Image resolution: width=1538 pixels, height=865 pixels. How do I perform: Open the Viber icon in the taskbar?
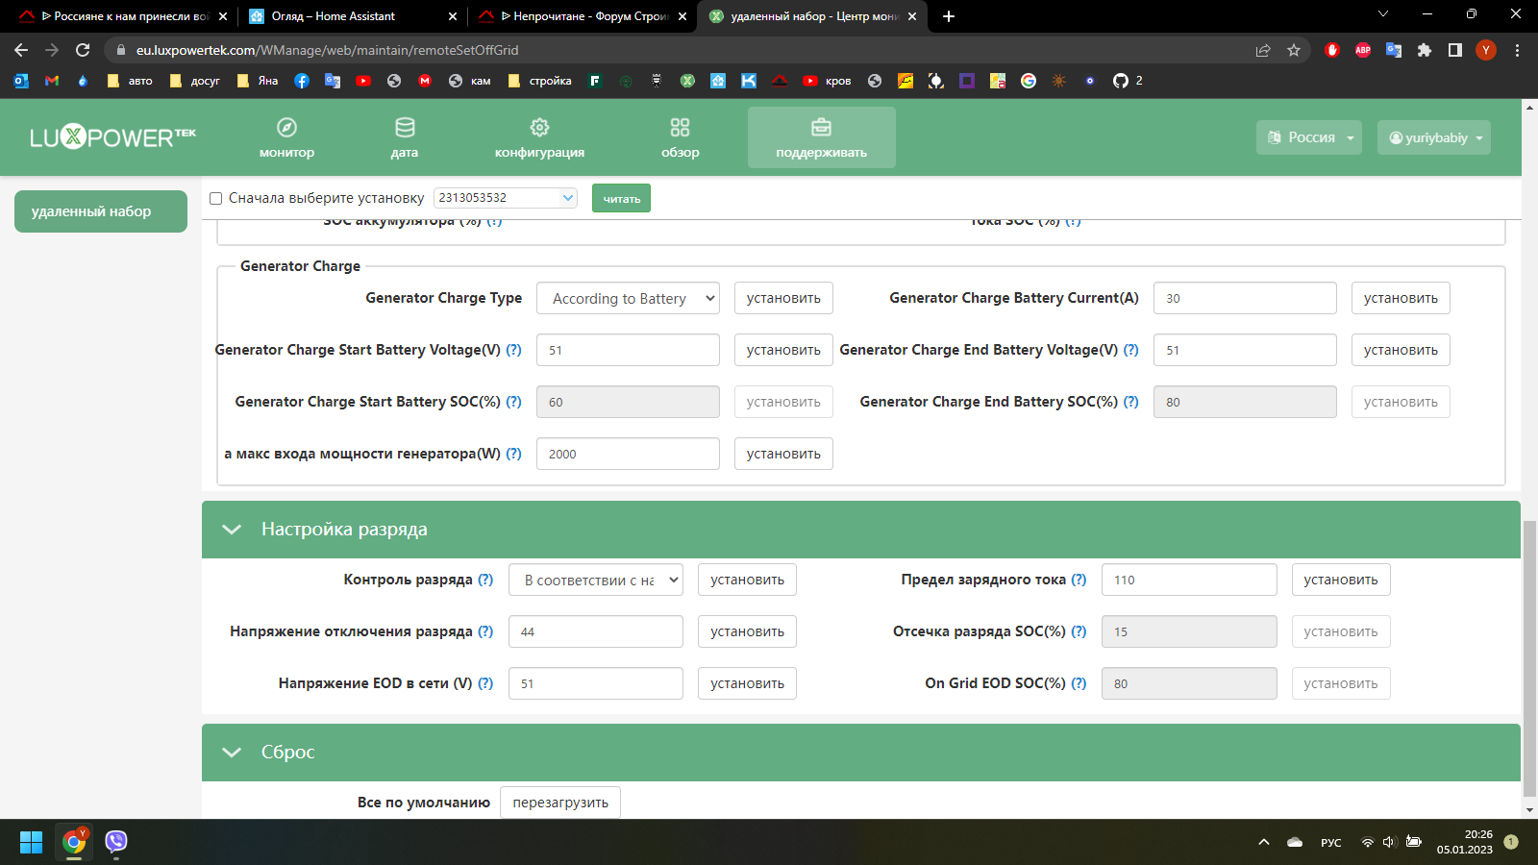[116, 842]
